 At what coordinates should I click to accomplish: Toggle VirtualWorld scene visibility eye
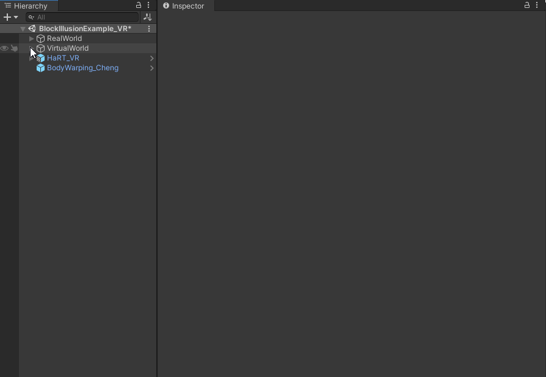tap(4, 48)
